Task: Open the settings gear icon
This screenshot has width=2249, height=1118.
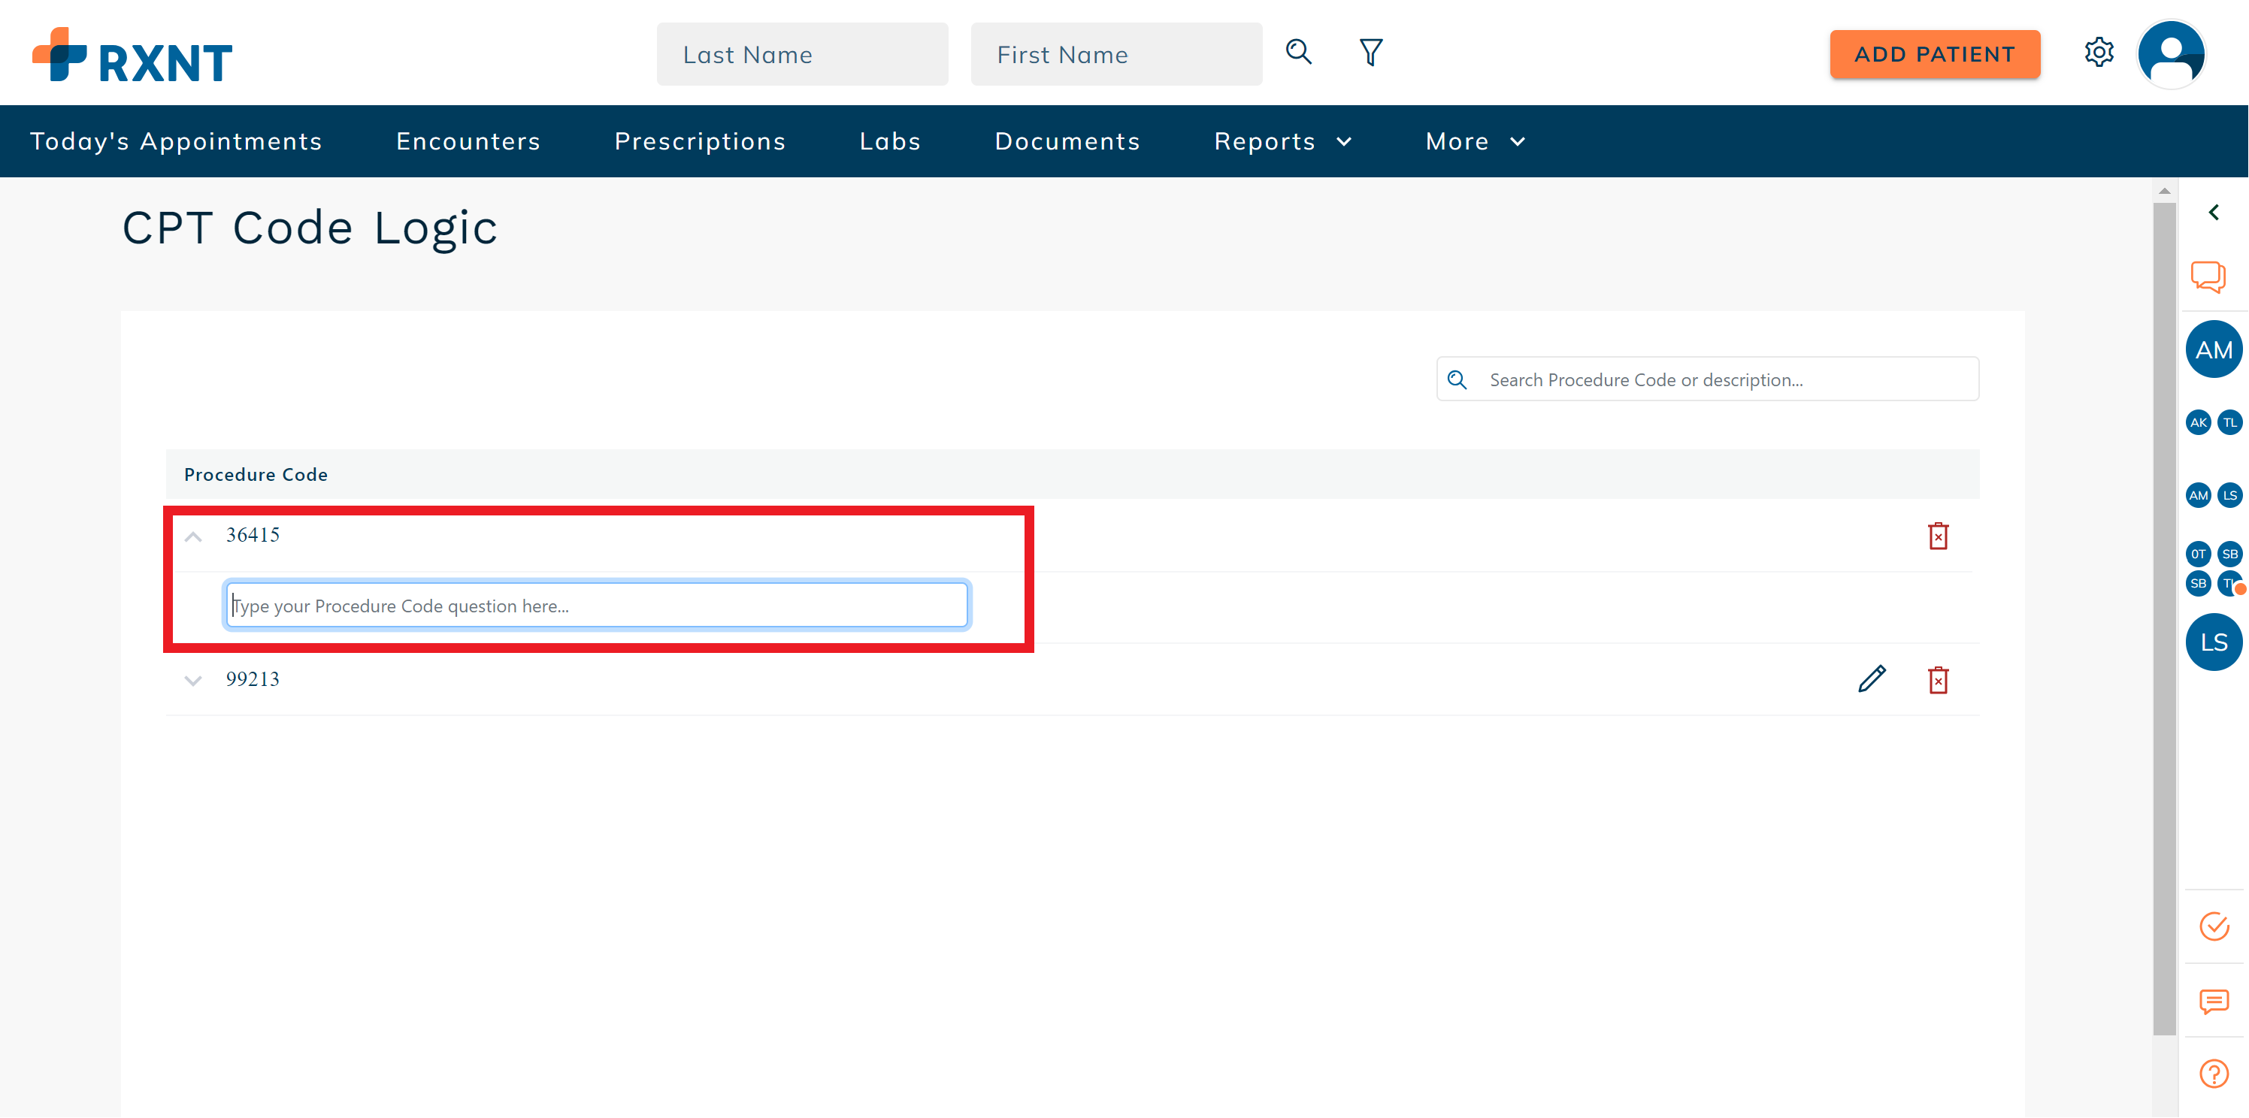Action: click(2099, 53)
